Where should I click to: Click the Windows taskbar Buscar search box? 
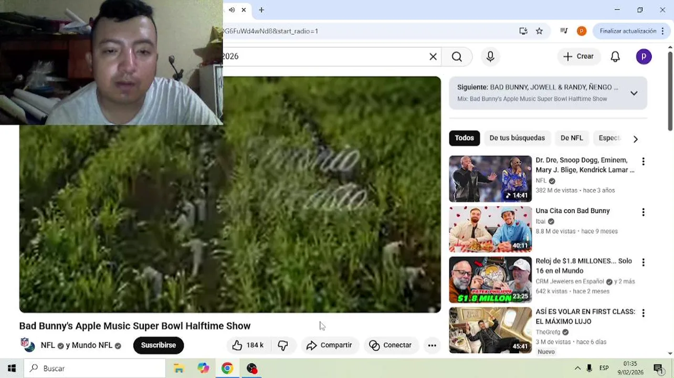pos(94,369)
